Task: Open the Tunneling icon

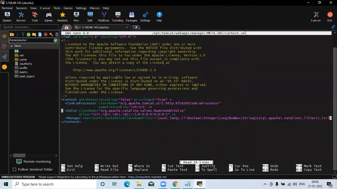Action: [x=117, y=16]
